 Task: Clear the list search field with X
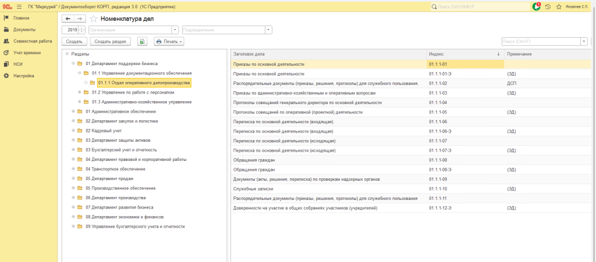(584, 41)
